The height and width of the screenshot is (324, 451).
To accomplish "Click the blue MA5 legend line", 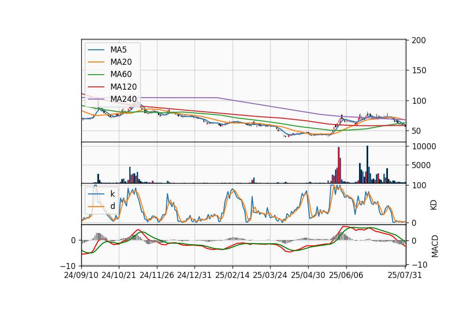I will 96,50.
